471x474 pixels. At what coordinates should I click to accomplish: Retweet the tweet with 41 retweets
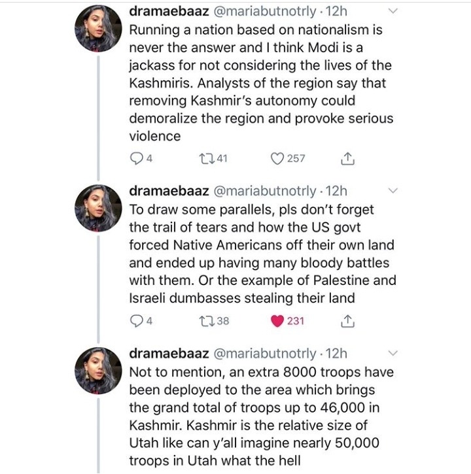click(205, 158)
